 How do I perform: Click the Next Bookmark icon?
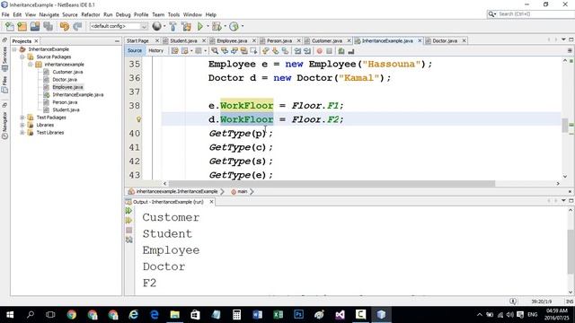coord(275,51)
